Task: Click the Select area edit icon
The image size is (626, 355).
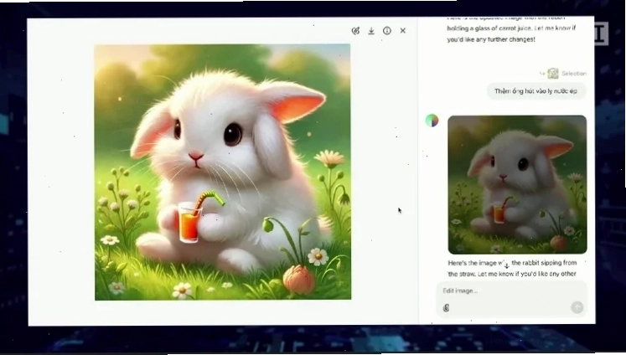Action: pos(355,31)
